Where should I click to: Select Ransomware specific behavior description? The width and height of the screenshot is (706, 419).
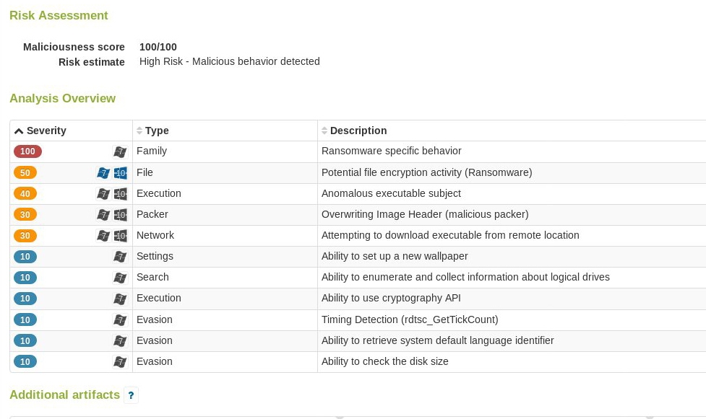(x=391, y=151)
